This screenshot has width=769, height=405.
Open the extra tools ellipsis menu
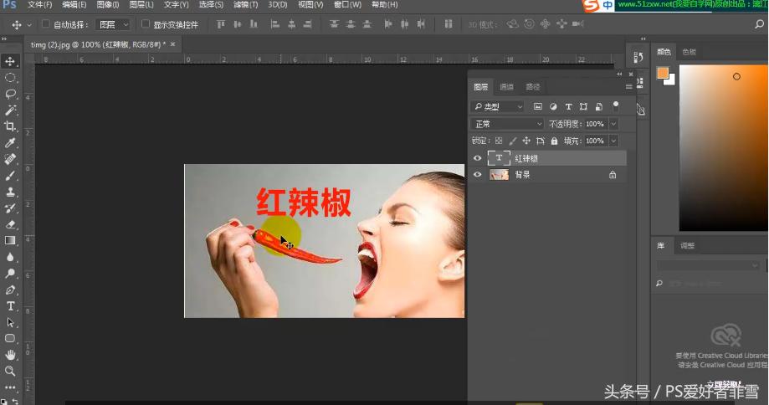point(10,387)
